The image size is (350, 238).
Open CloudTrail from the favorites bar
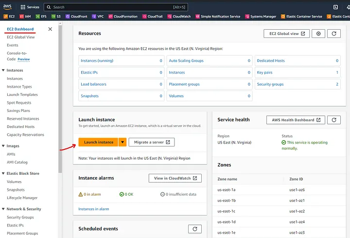153,17
